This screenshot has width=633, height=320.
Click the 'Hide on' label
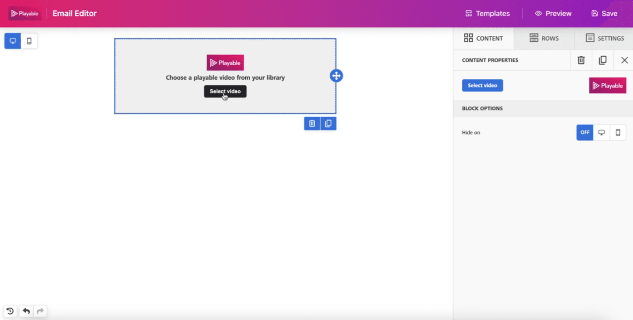click(471, 132)
